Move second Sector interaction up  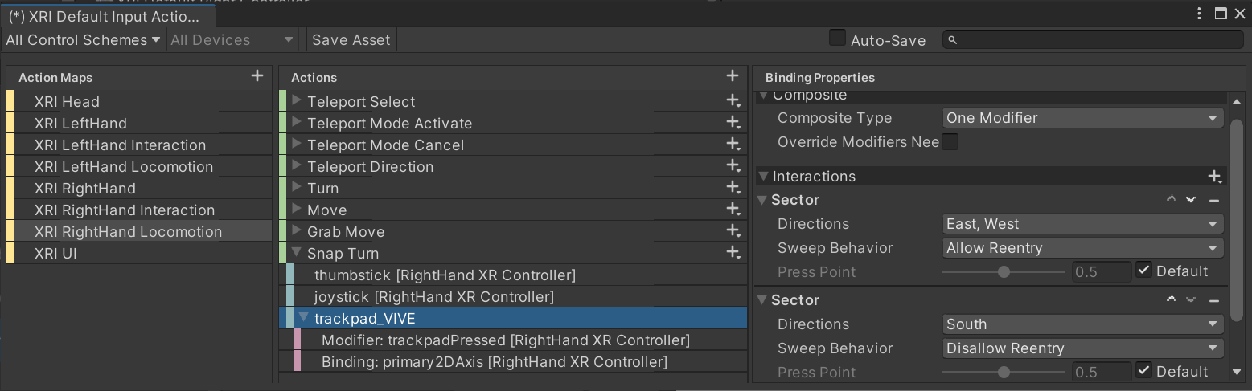(1172, 300)
